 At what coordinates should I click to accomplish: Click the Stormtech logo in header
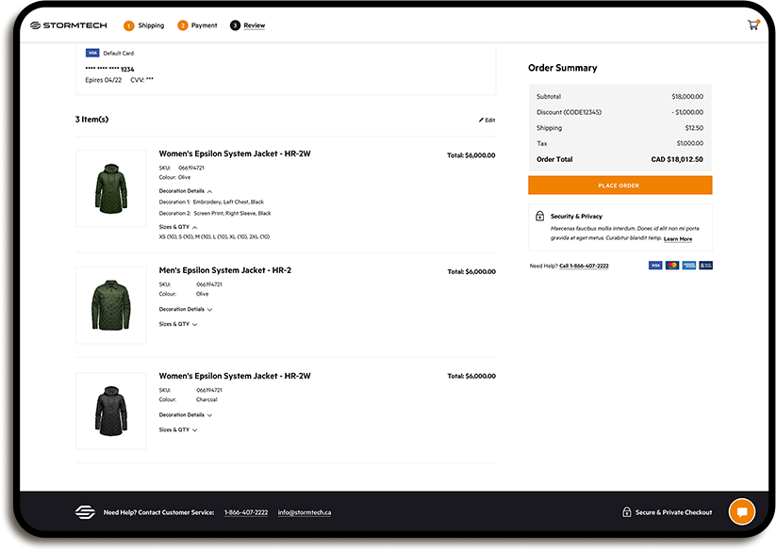point(68,25)
